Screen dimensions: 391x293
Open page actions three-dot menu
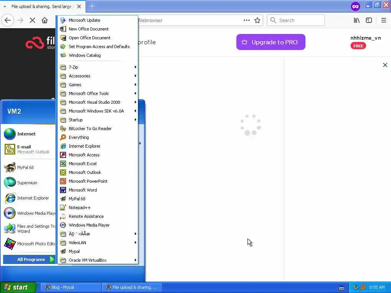tap(246, 20)
